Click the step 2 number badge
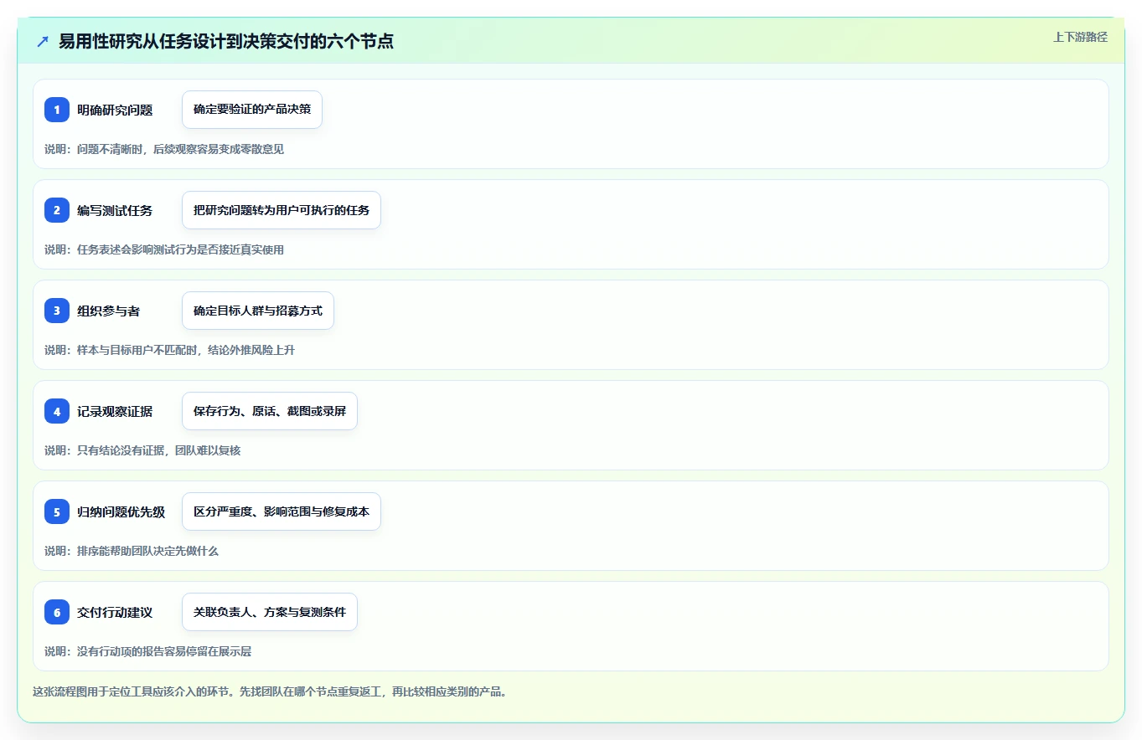Viewport: 1142px width, 740px height. pyautogui.click(x=57, y=210)
